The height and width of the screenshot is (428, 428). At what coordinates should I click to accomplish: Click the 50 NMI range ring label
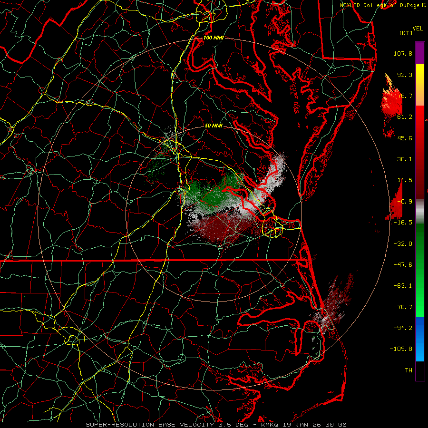coord(214,126)
